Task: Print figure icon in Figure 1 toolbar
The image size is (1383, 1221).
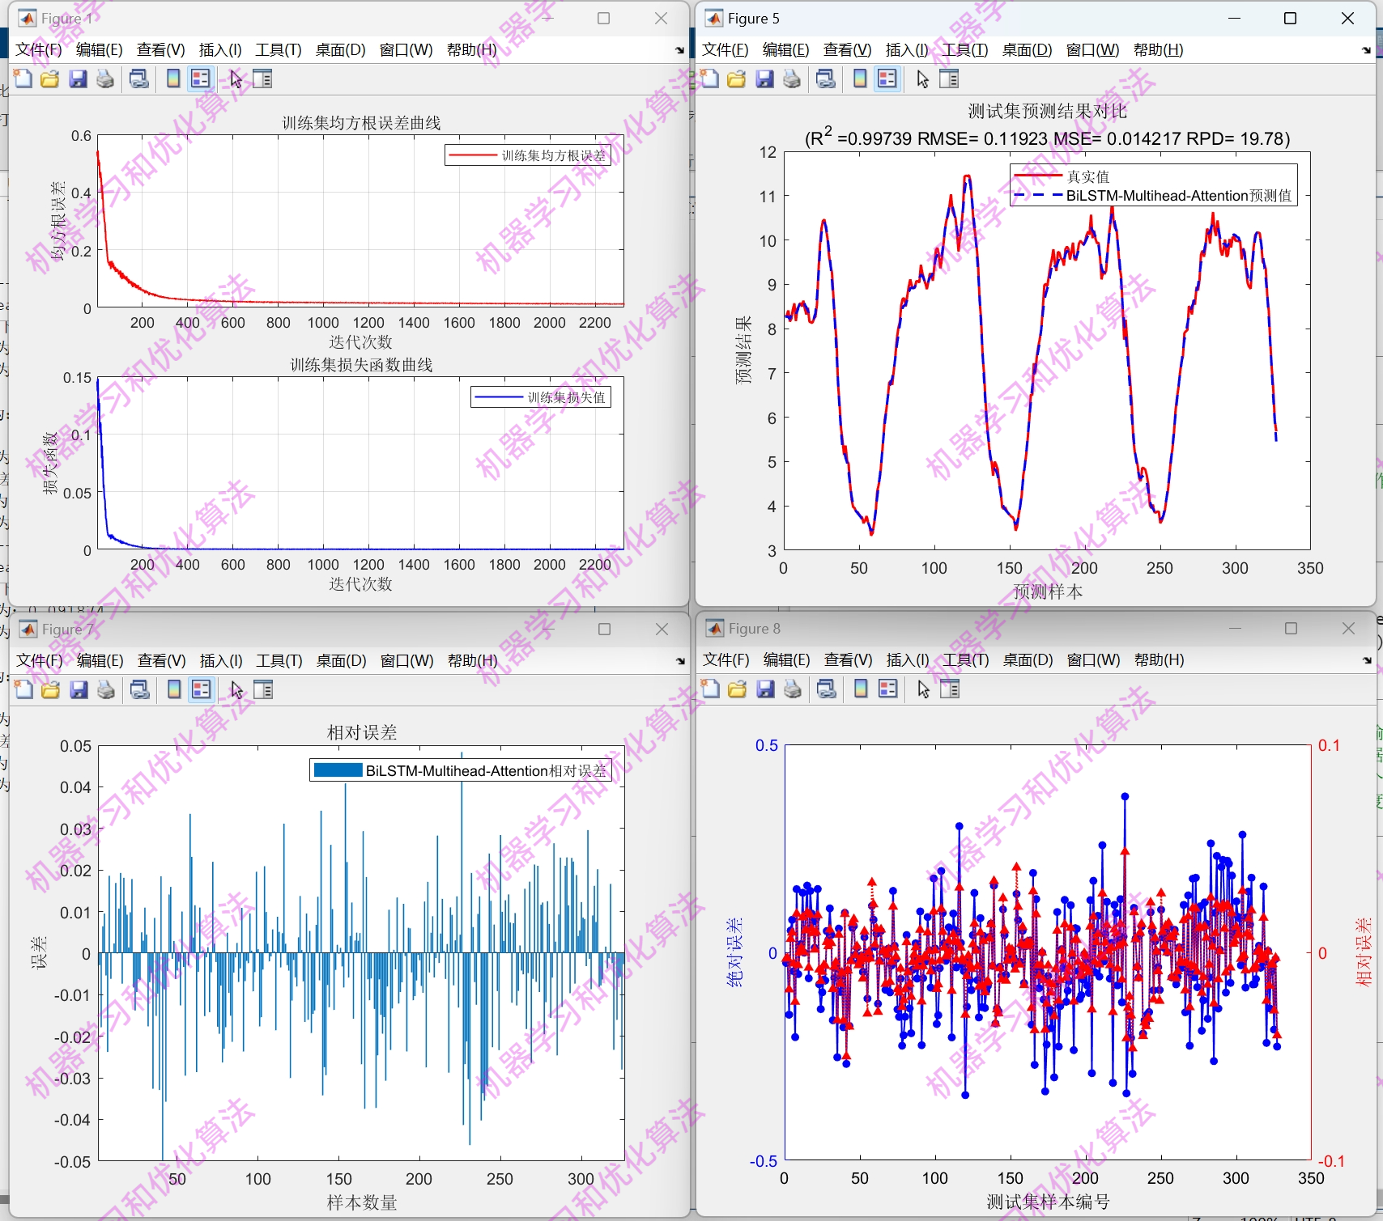Action: point(105,78)
